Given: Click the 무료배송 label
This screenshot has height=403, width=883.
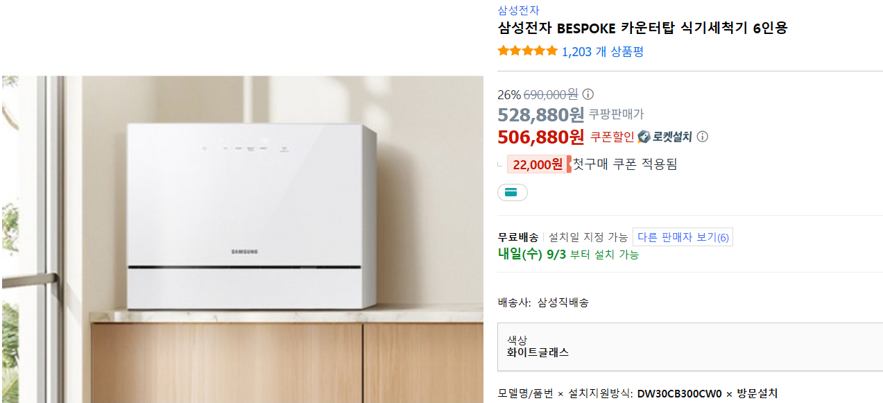Looking at the screenshot, I should point(517,237).
